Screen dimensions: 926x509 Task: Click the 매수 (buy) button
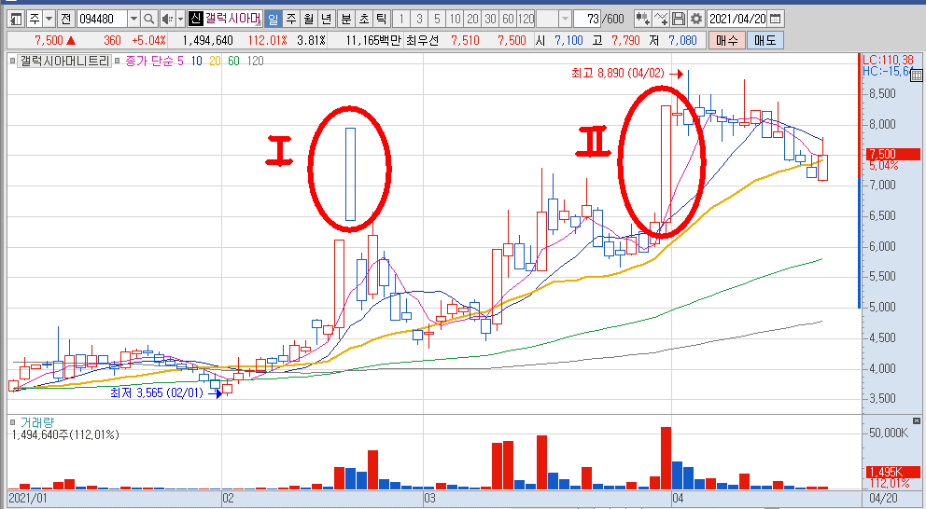point(728,40)
